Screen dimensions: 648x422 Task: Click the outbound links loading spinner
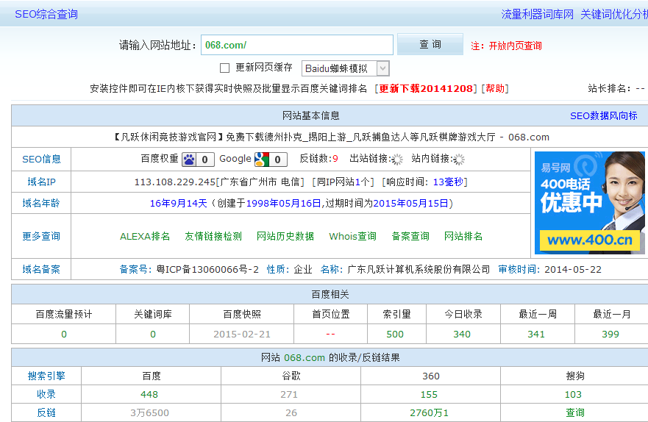click(397, 160)
